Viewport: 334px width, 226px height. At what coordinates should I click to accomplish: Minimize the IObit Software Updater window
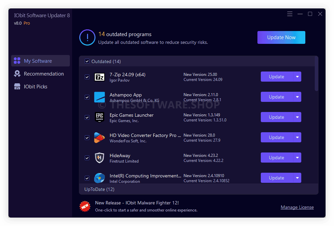(x=300, y=14)
